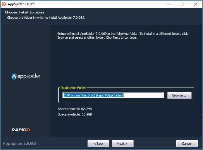
Task: Click the 'Choose the folder in which to install' subtitle
Action: tap(46, 18)
